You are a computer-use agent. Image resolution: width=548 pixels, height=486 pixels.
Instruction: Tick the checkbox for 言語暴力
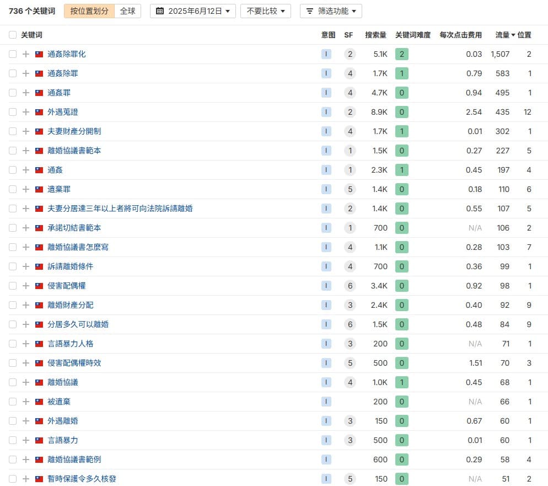coord(13,440)
